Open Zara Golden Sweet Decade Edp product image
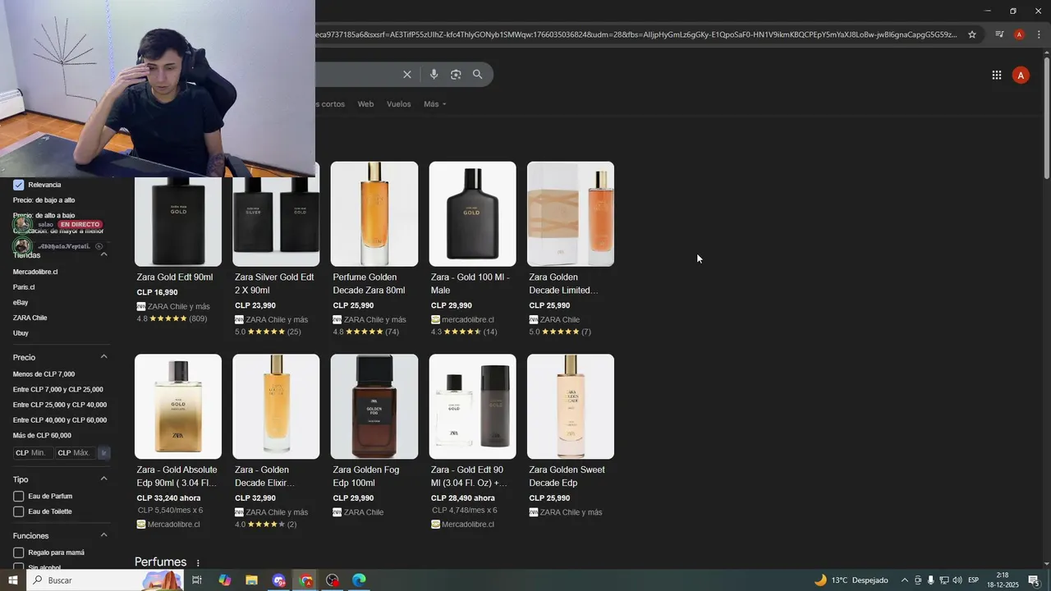 click(x=571, y=406)
